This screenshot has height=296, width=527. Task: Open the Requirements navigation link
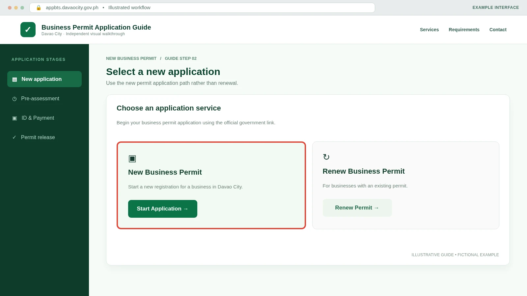(x=464, y=30)
